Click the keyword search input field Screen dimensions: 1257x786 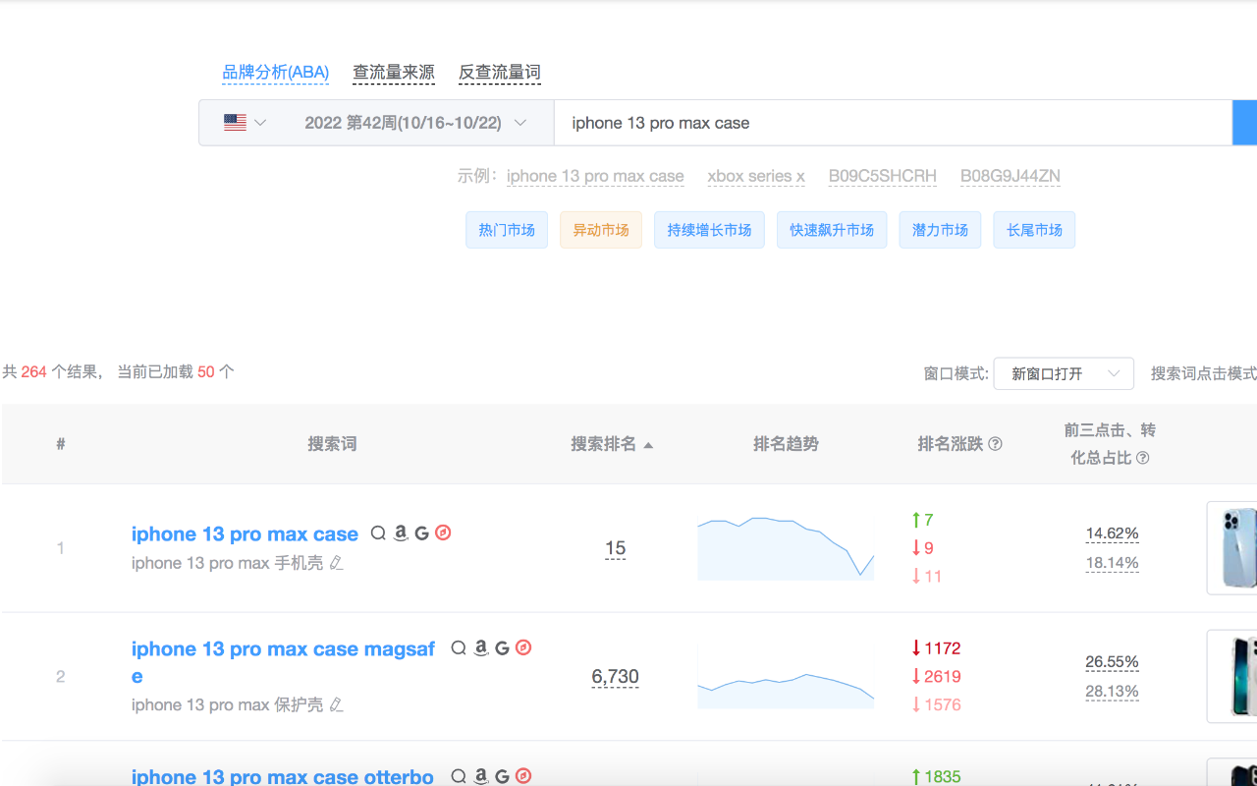coord(893,123)
